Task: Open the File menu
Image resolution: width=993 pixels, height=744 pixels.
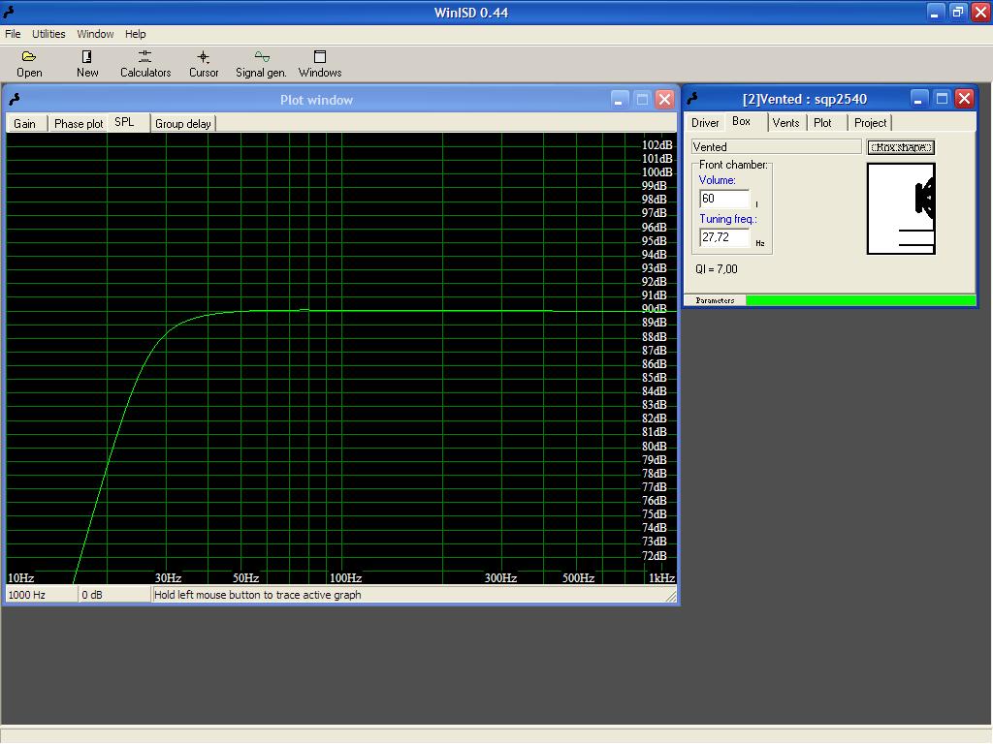Action: [13, 34]
